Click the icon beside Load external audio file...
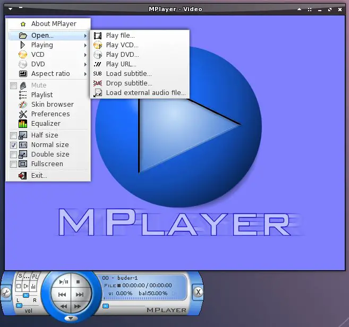Screen dimensions: 349x327 click(x=98, y=93)
